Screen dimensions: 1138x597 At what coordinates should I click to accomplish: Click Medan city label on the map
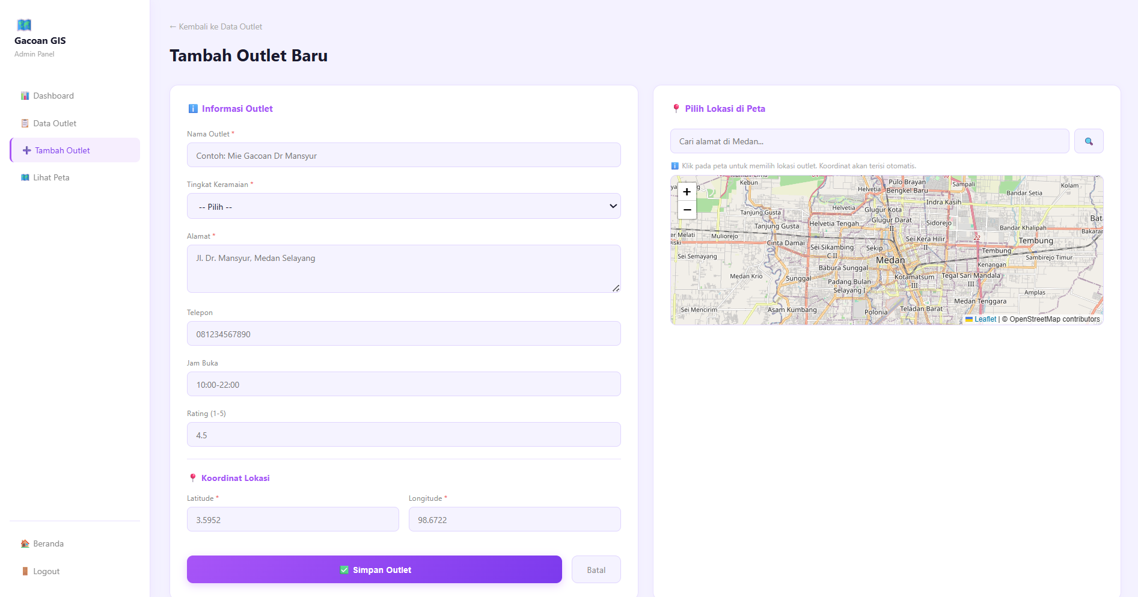pos(890,260)
